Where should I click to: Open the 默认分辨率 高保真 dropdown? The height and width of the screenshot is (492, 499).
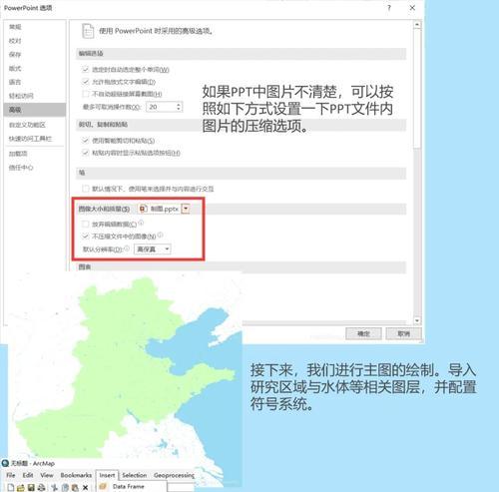153,248
